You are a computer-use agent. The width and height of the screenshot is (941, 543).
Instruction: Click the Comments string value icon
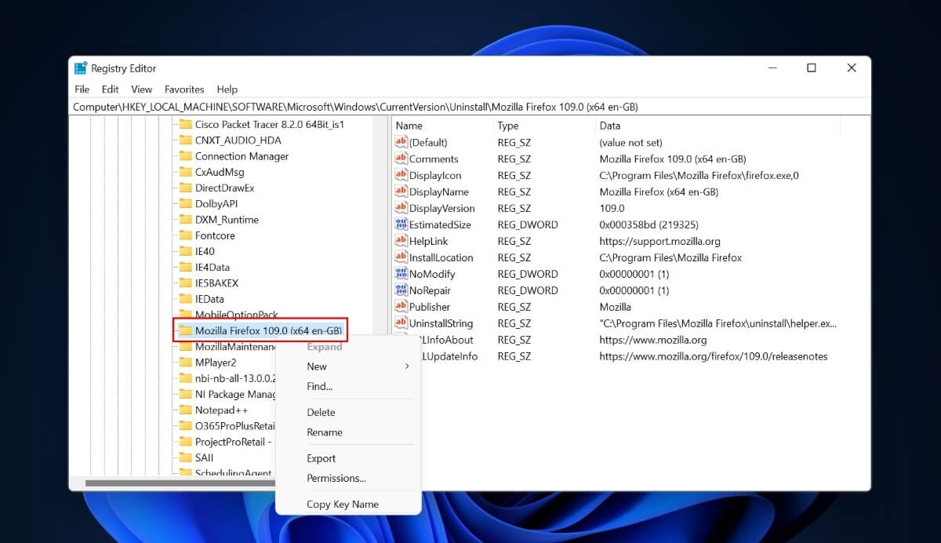click(x=400, y=159)
